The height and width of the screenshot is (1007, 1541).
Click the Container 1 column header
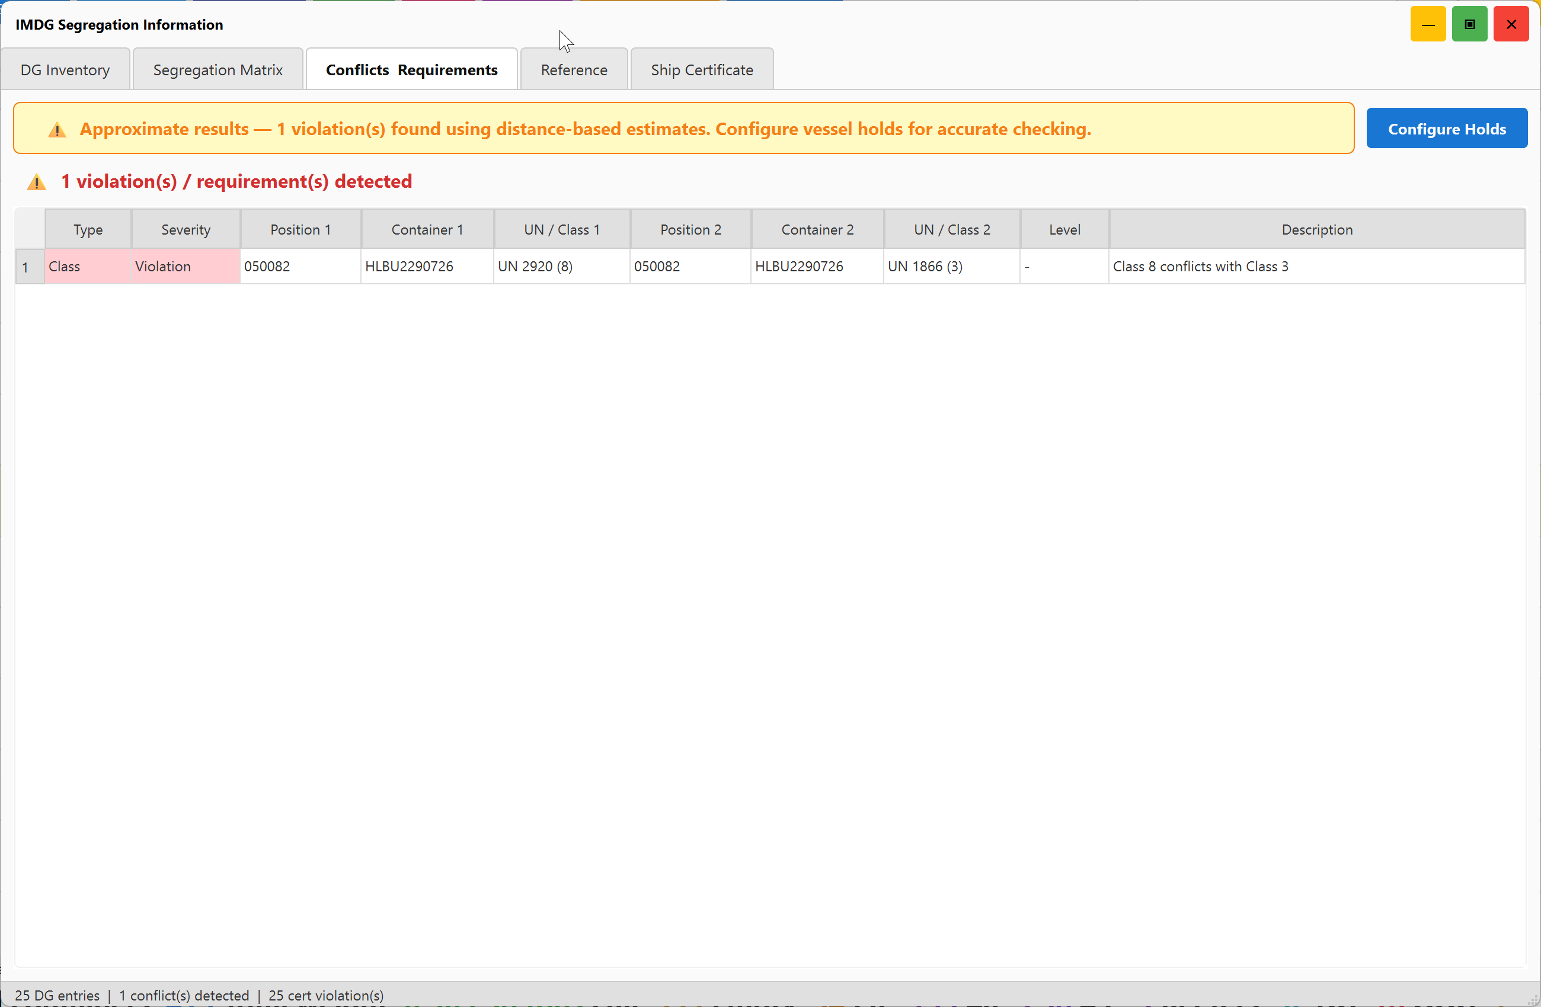tap(427, 229)
